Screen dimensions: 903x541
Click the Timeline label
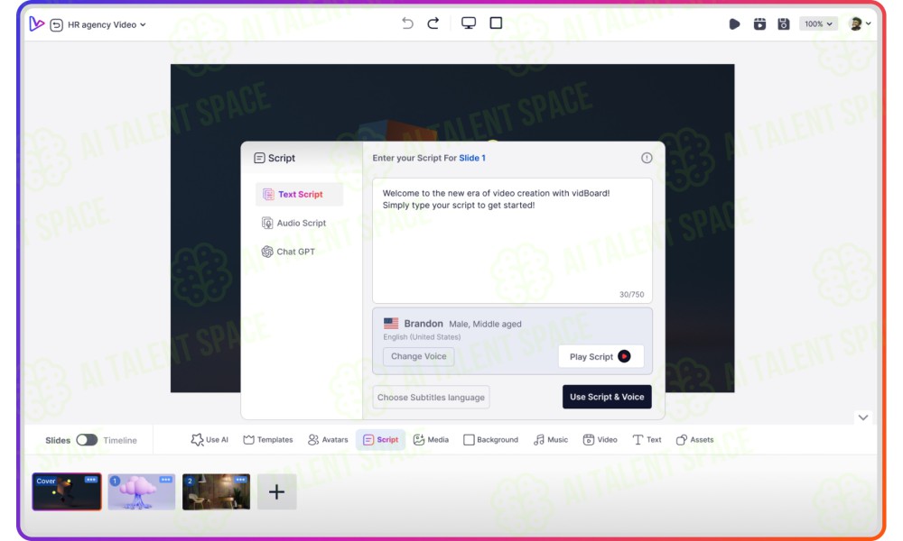click(x=120, y=440)
